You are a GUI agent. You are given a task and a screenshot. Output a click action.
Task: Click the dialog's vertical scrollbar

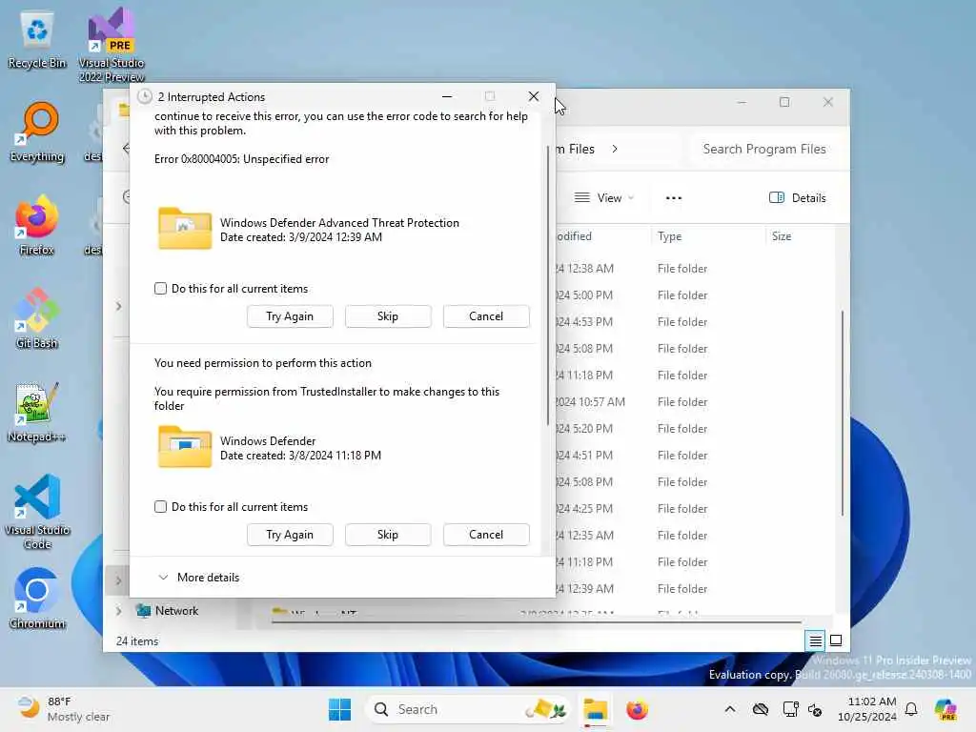(x=548, y=285)
